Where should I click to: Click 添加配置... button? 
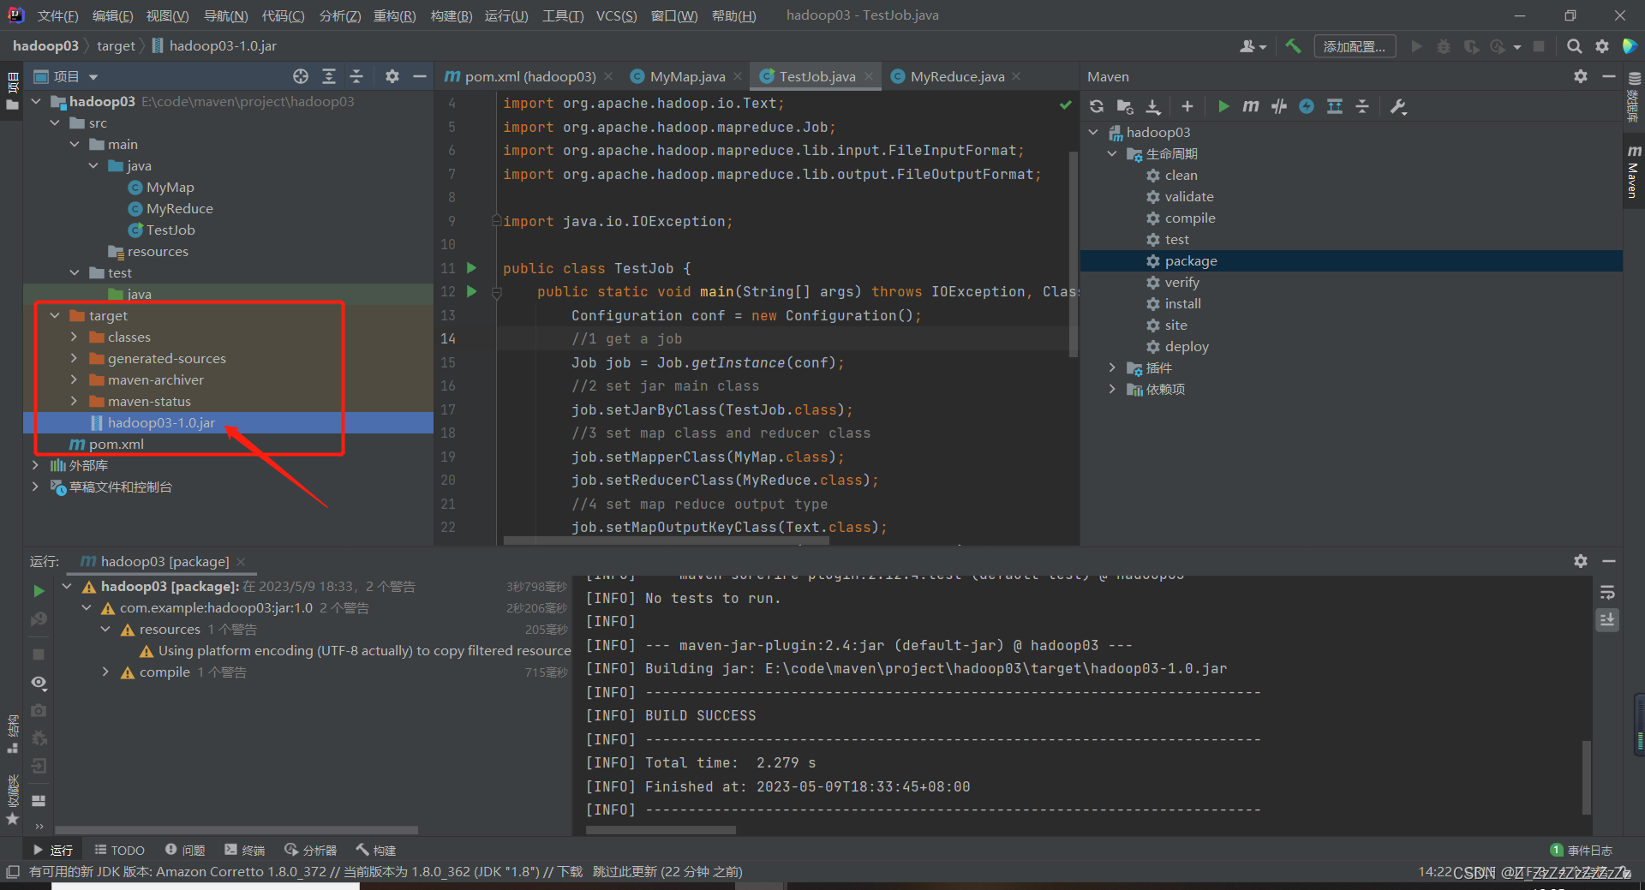[x=1354, y=46]
